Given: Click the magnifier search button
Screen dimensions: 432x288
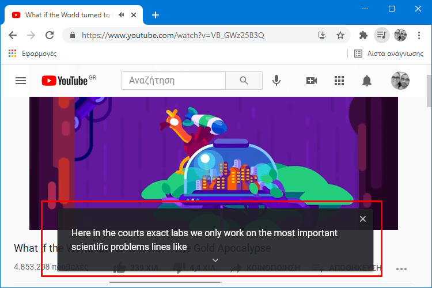Looking at the screenshot, I should pyautogui.click(x=244, y=81).
